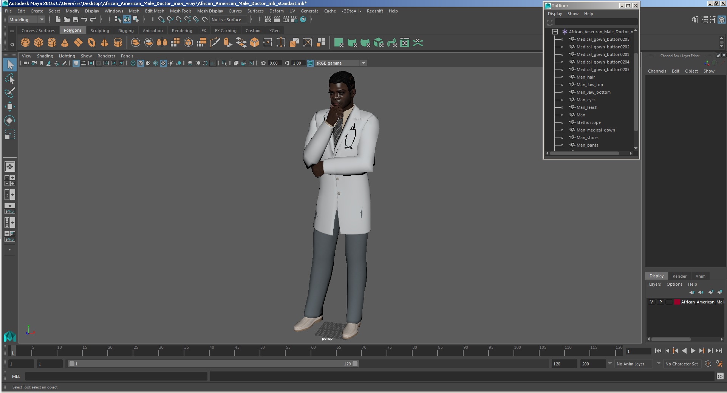Toggle the viewport grid display
Image resolution: width=727 pixels, height=393 pixels.
coord(76,63)
